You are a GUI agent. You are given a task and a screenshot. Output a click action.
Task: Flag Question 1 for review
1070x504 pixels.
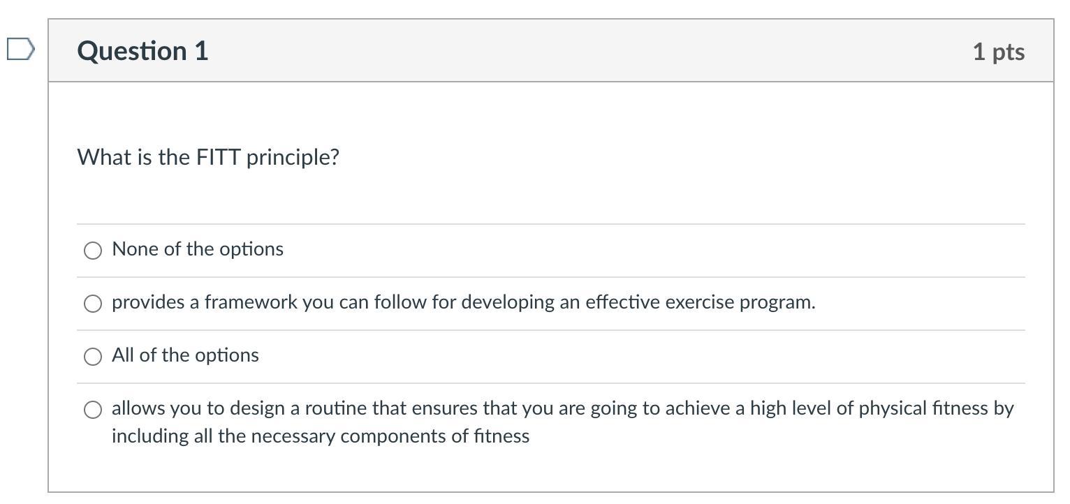tap(20, 50)
